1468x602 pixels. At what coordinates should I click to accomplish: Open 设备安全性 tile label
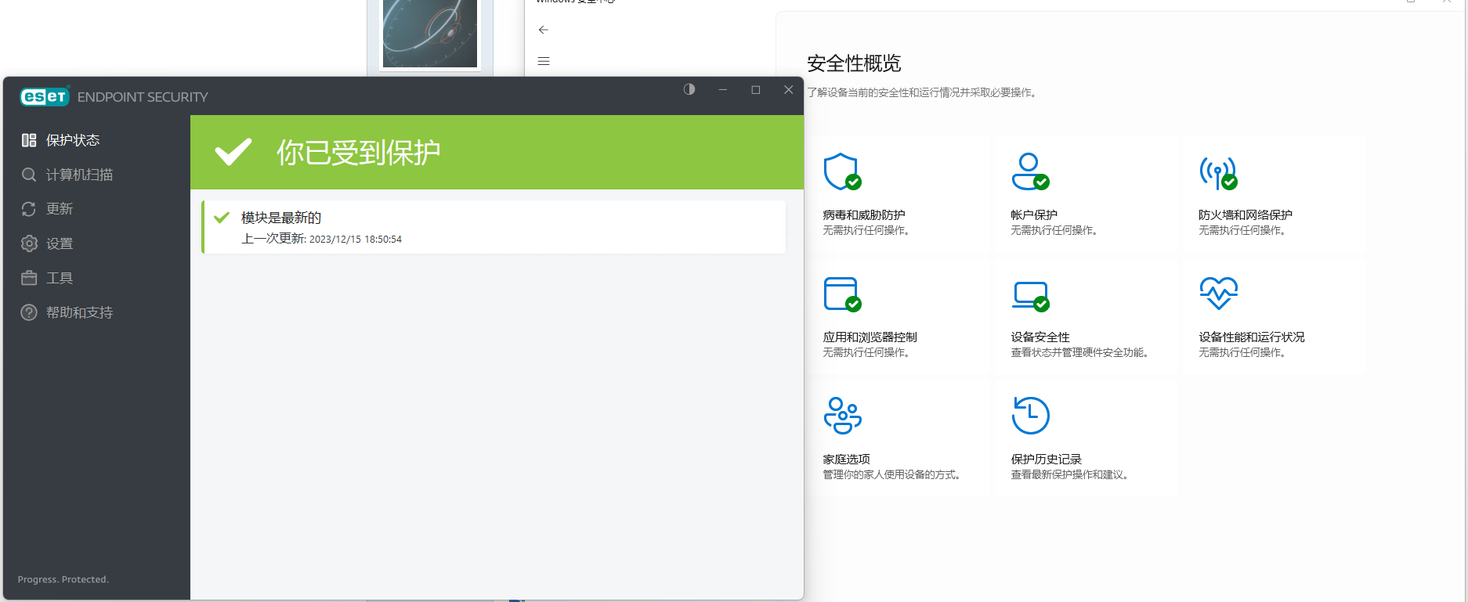coord(1040,337)
